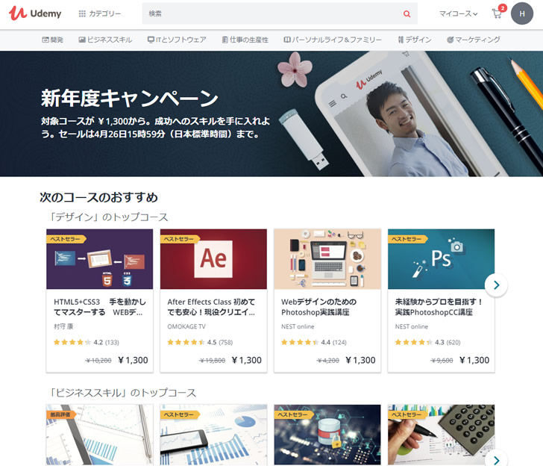Open the ビジネススキル category menu

coord(105,40)
